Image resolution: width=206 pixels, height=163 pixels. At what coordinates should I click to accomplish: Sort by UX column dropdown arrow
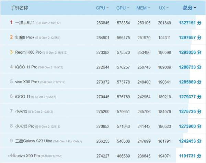point(168,8)
